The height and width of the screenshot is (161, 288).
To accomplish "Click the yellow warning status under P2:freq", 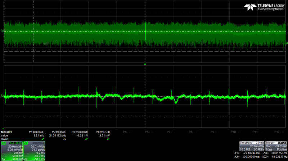I will pos(65,139).
